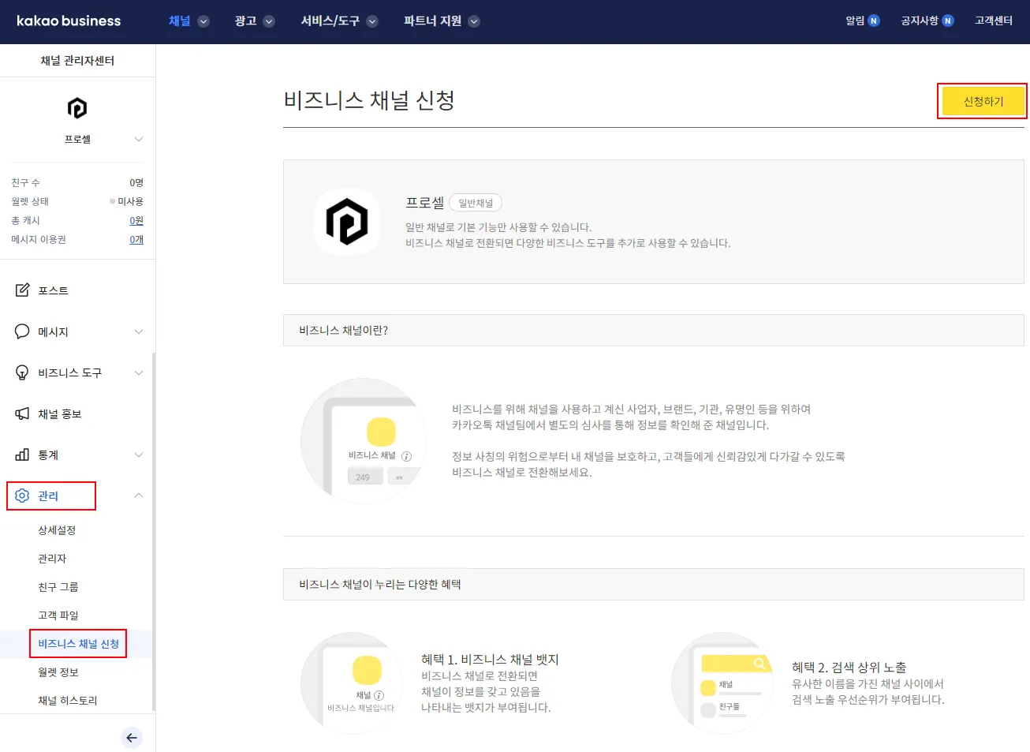Viewport: 1030px width, 752px height.
Task: Open the 공지사항 notices link
Action: 920,21
